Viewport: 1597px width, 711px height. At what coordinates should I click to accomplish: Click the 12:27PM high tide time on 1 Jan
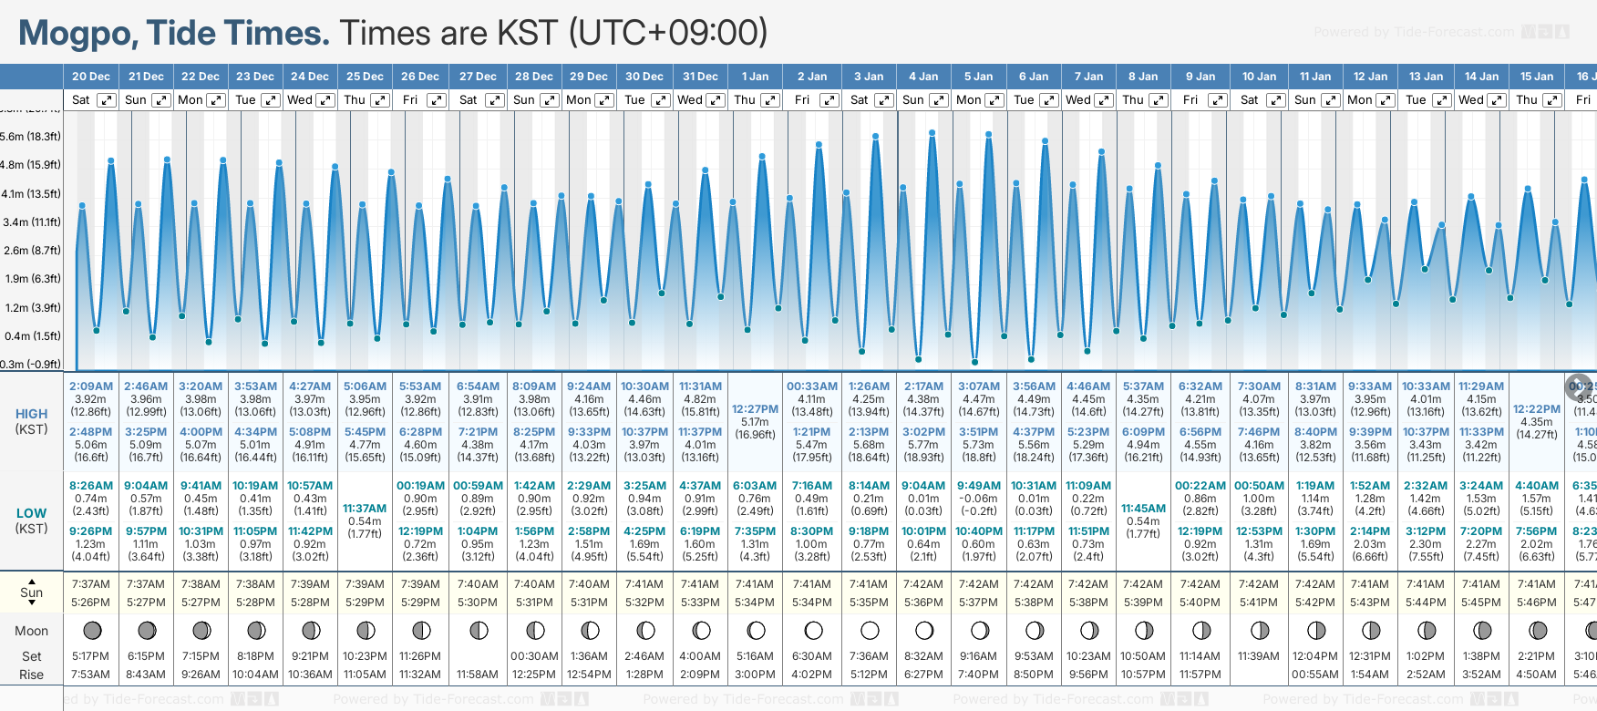click(x=755, y=409)
